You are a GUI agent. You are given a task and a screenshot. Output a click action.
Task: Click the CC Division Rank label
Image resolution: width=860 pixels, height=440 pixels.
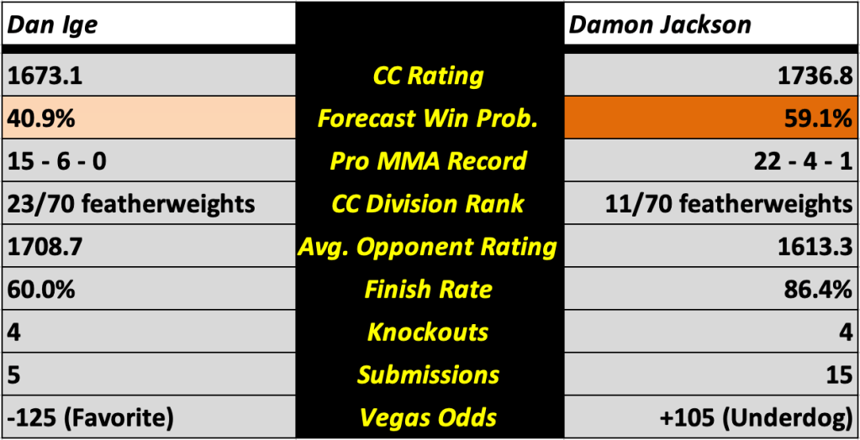(429, 204)
